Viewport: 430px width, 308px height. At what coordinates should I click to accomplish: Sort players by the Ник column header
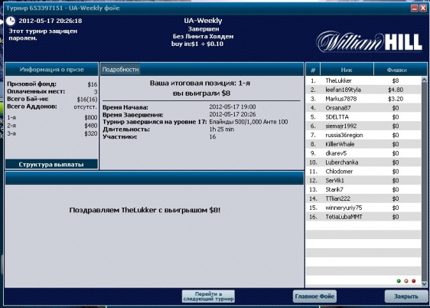(x=347, y=70)
